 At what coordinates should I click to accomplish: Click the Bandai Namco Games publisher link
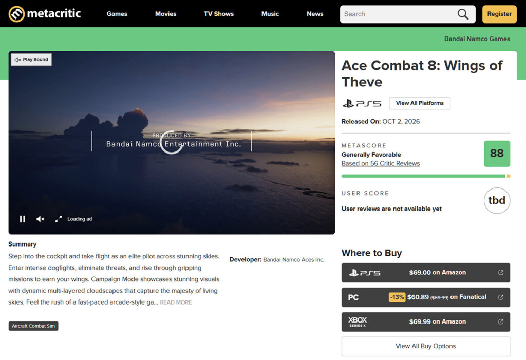[x=477, y=39]
